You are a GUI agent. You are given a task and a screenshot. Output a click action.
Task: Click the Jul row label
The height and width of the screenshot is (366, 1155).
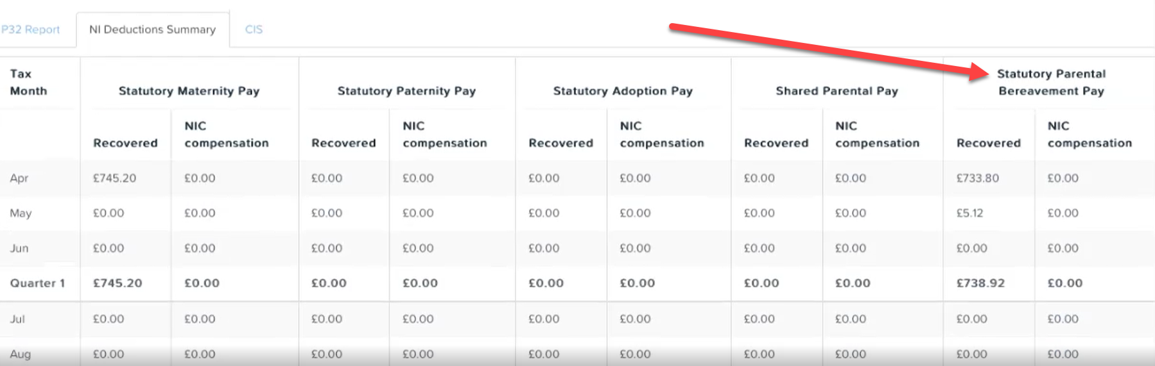[x=17, y=319]
